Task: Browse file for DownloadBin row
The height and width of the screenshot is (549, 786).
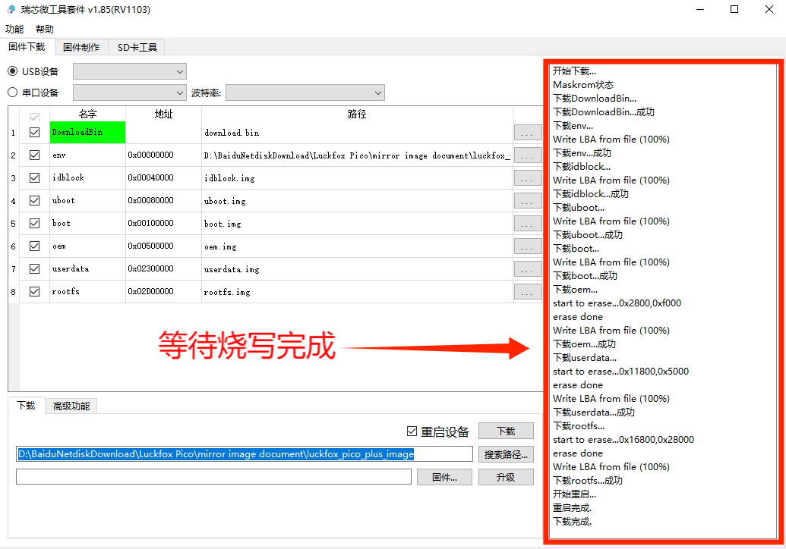Action: pyautogui.click(x=527, y=133)
